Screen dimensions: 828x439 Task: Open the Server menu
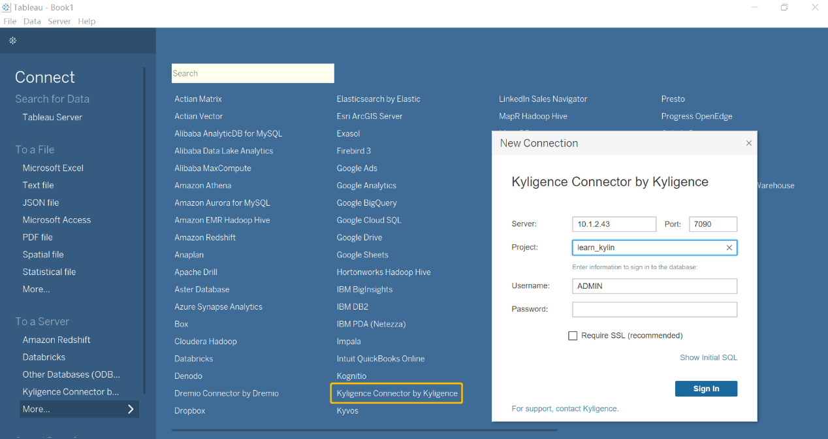click(x=59, y=21)
